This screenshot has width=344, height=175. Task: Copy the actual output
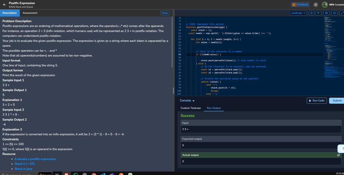click(x=339, y=155)
